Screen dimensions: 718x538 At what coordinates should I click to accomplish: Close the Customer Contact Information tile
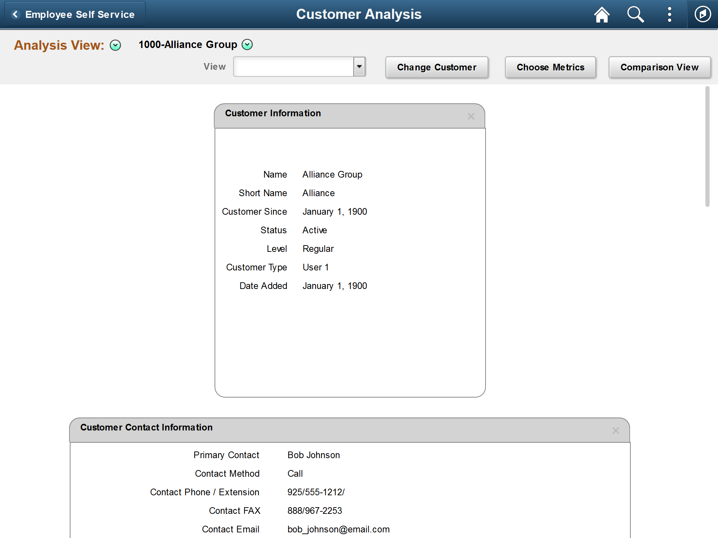pyautogui.click(x=616, y=430)
